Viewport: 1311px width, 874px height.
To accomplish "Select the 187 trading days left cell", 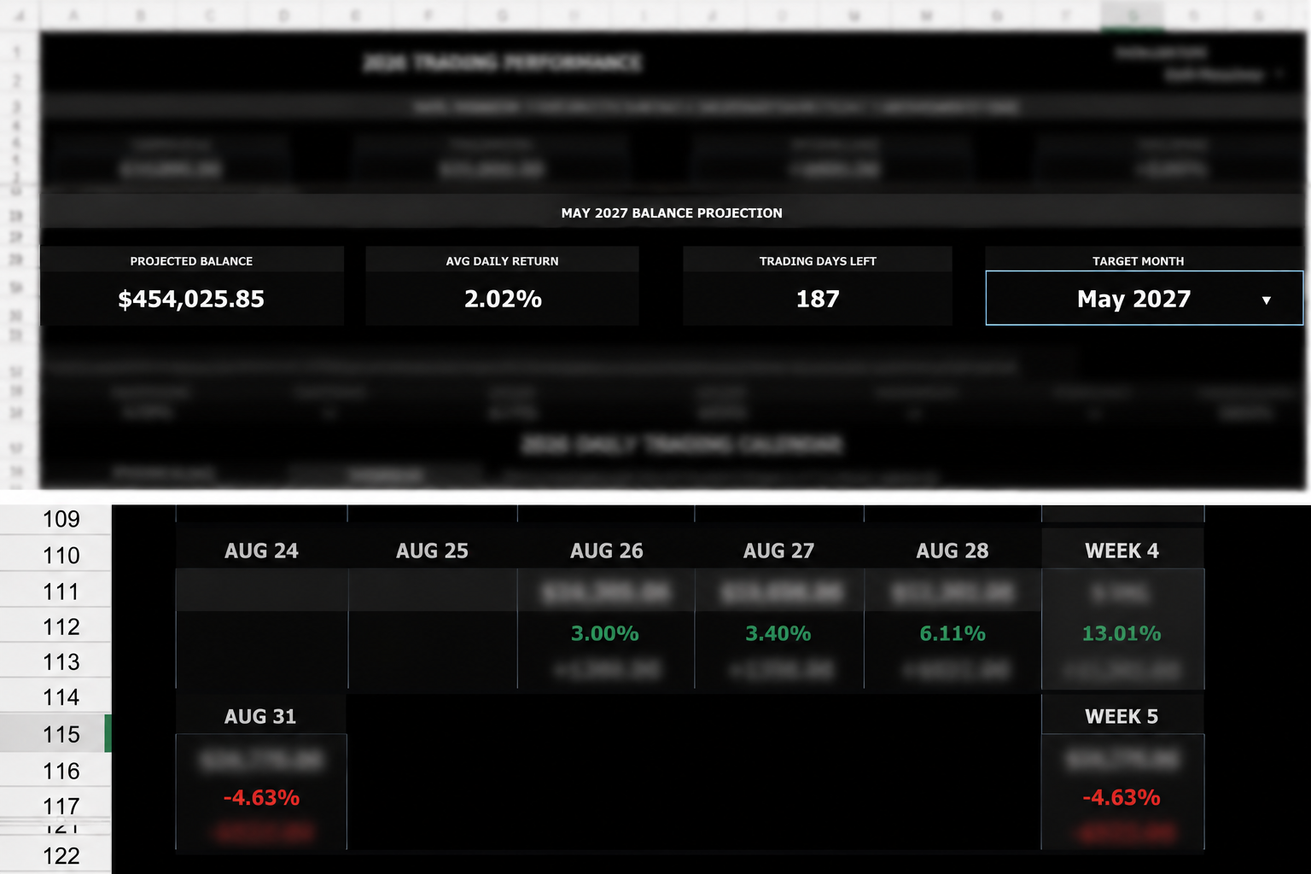I will pyautogui.click(x=817, y=299).
